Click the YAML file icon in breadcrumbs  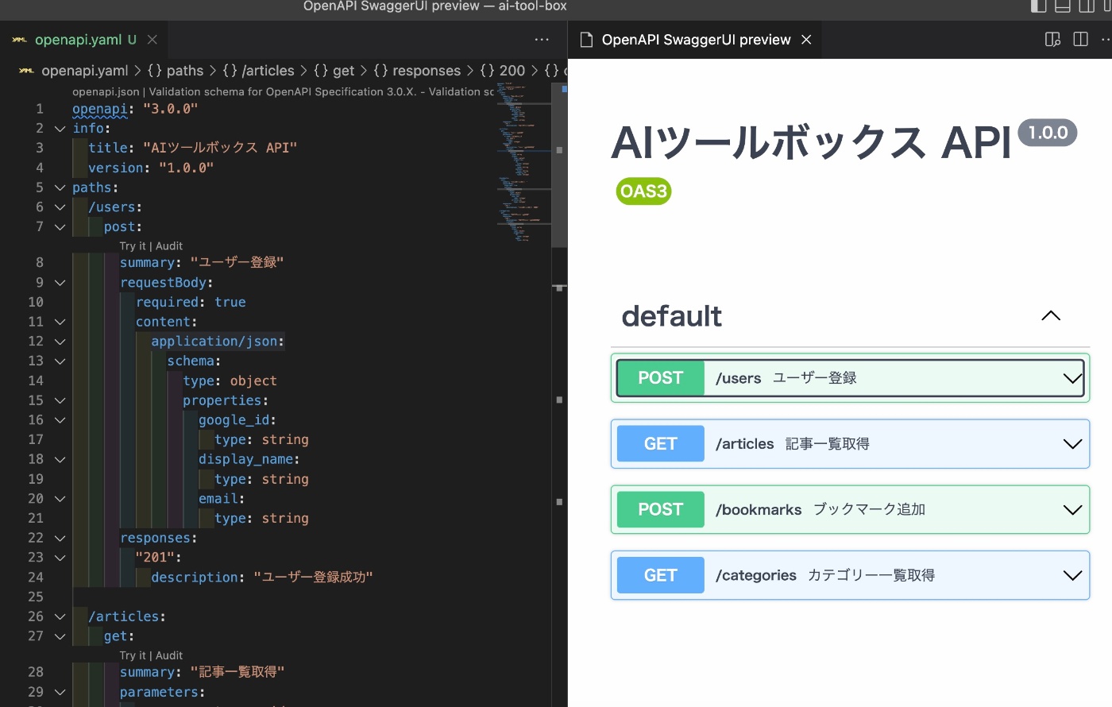26,71
